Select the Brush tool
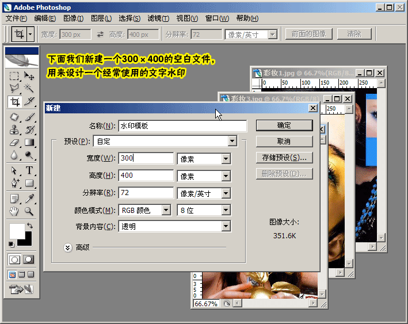 [x=29, y=117]
